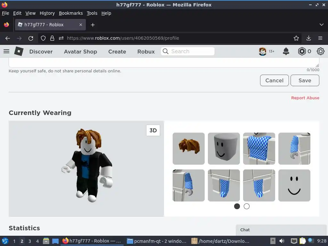Open a new browser tab

tap(93, 25)
